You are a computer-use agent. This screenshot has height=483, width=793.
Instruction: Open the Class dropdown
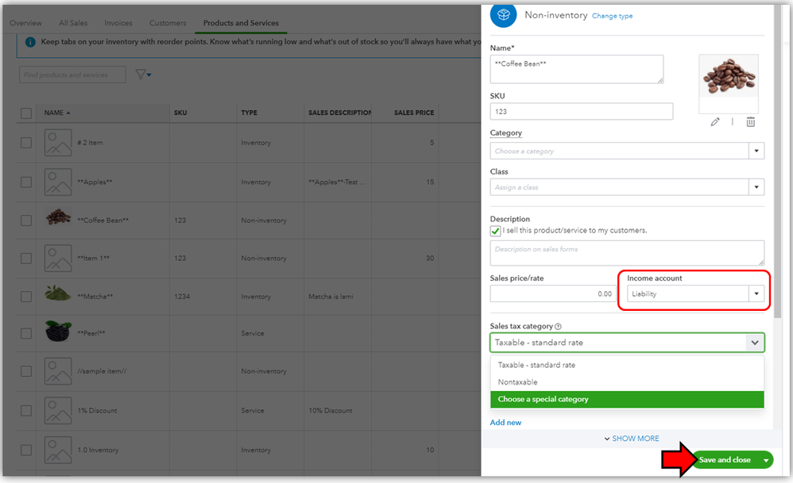click(x=756, y=188)
